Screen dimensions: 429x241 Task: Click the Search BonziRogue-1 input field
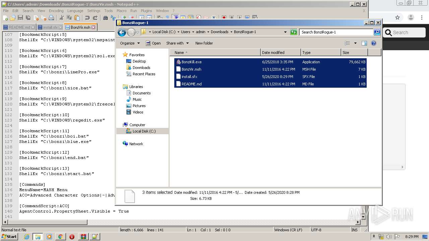(336, 32)
